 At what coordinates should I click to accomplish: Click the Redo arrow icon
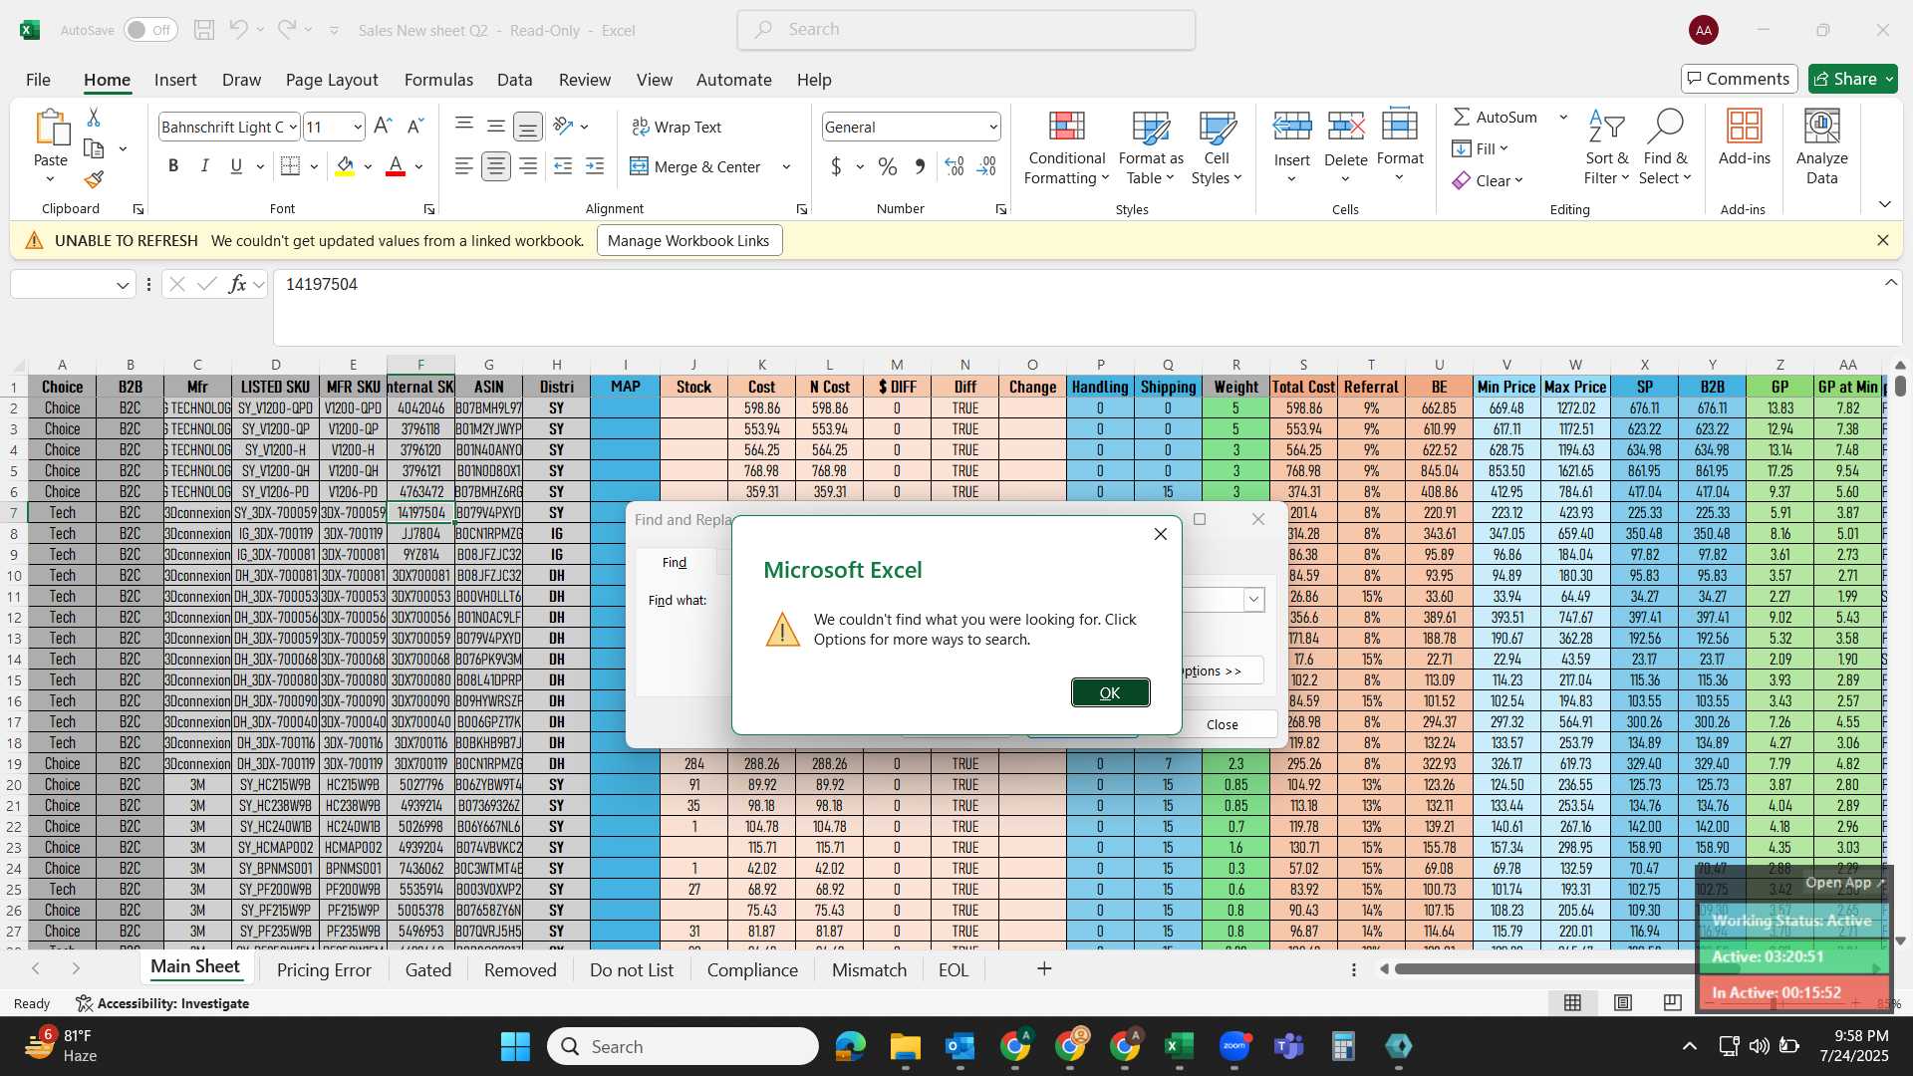287,30
